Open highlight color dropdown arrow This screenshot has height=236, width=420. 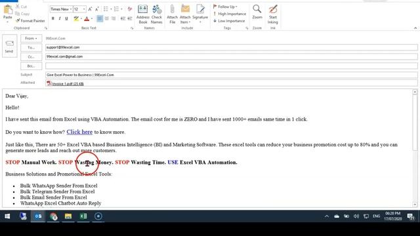coord(81,18)
